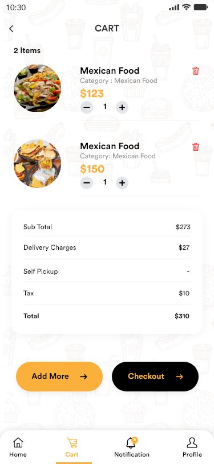Image resolution: width=214 pixels, height=464 pixels.
Task: Delete the $123 Mexican Food item
Action: [196, 71]
